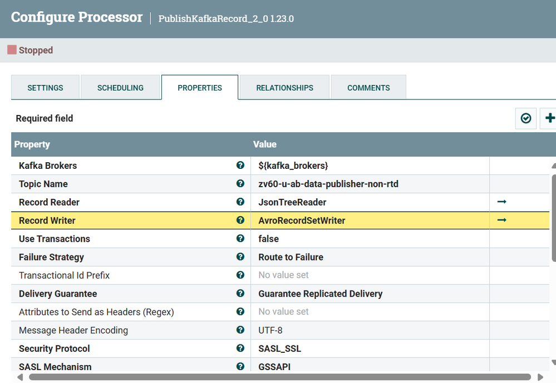The image size is (556, 390).
Task: Click the Topic Name property label
Action: [43, 184]
